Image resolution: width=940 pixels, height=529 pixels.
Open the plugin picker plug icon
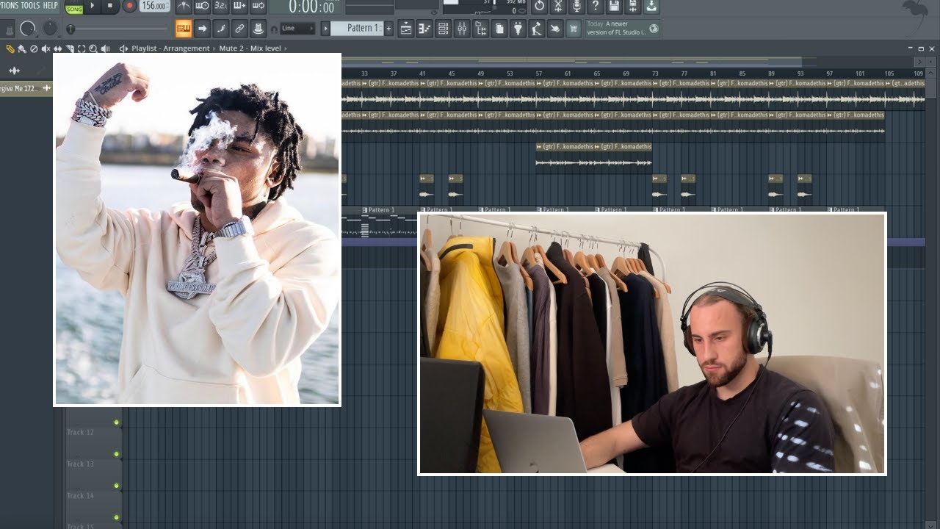[x=518, y=29]
